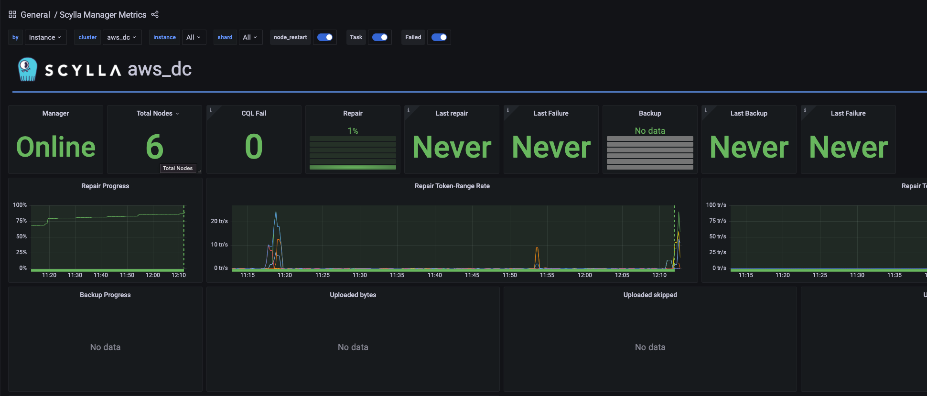
Task: Share the dashboard via share icon
Action: tap(155, 14)
